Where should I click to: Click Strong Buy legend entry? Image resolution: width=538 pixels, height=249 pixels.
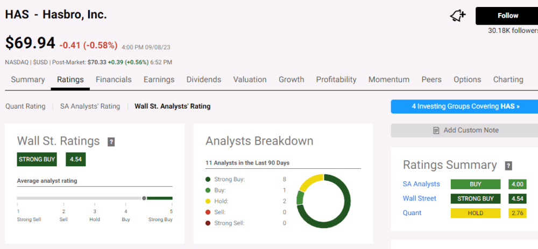225,180
